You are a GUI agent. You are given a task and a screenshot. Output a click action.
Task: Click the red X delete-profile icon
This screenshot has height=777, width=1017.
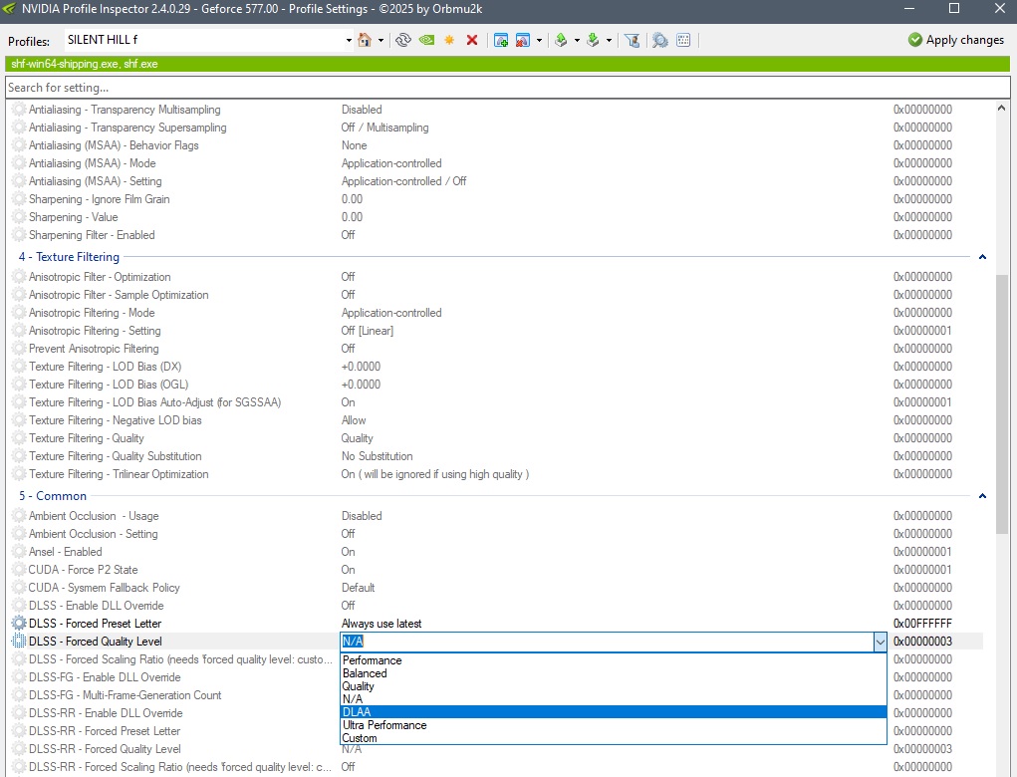(x=472, y=40)
